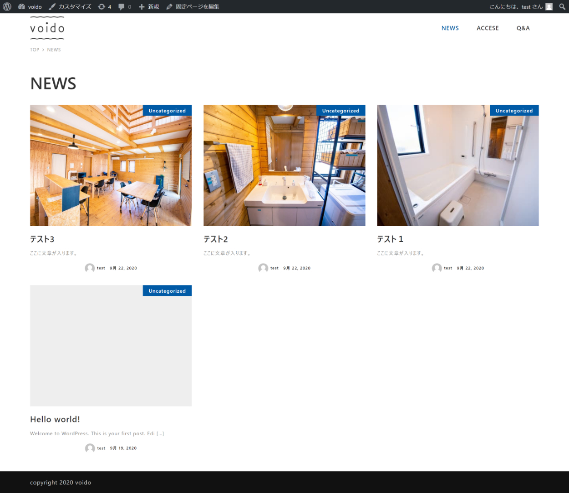Open the voido site dashboard menu
The height and width of the screenshot is (493, 569).
point(30,6)
